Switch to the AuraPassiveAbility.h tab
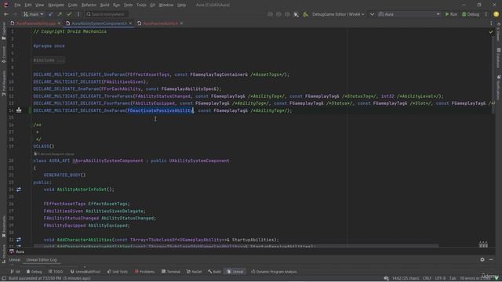Viewport: 502px width, 282px height. pyautogui.click(x=160, y=23)
